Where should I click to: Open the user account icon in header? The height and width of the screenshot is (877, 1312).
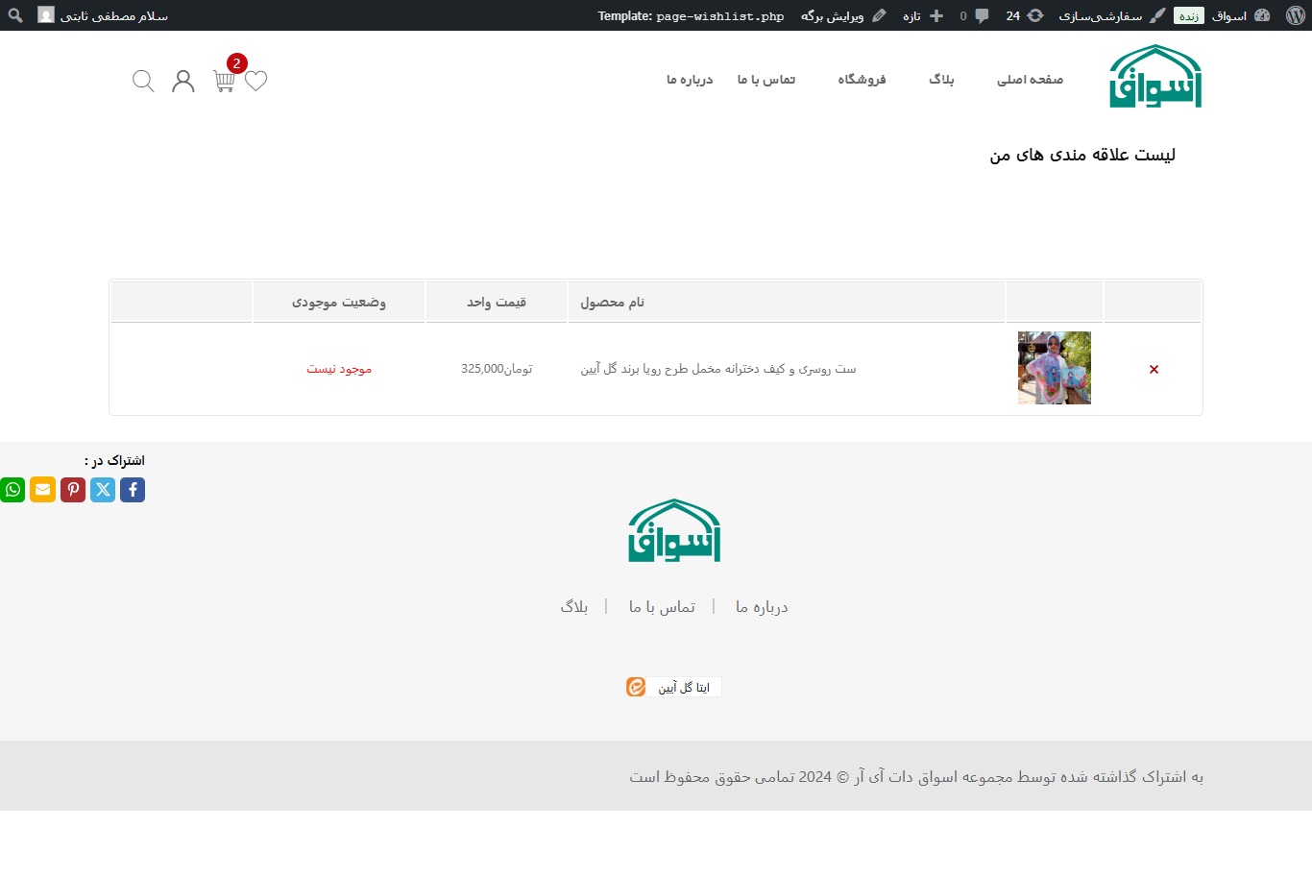click(x=182, y=81)
